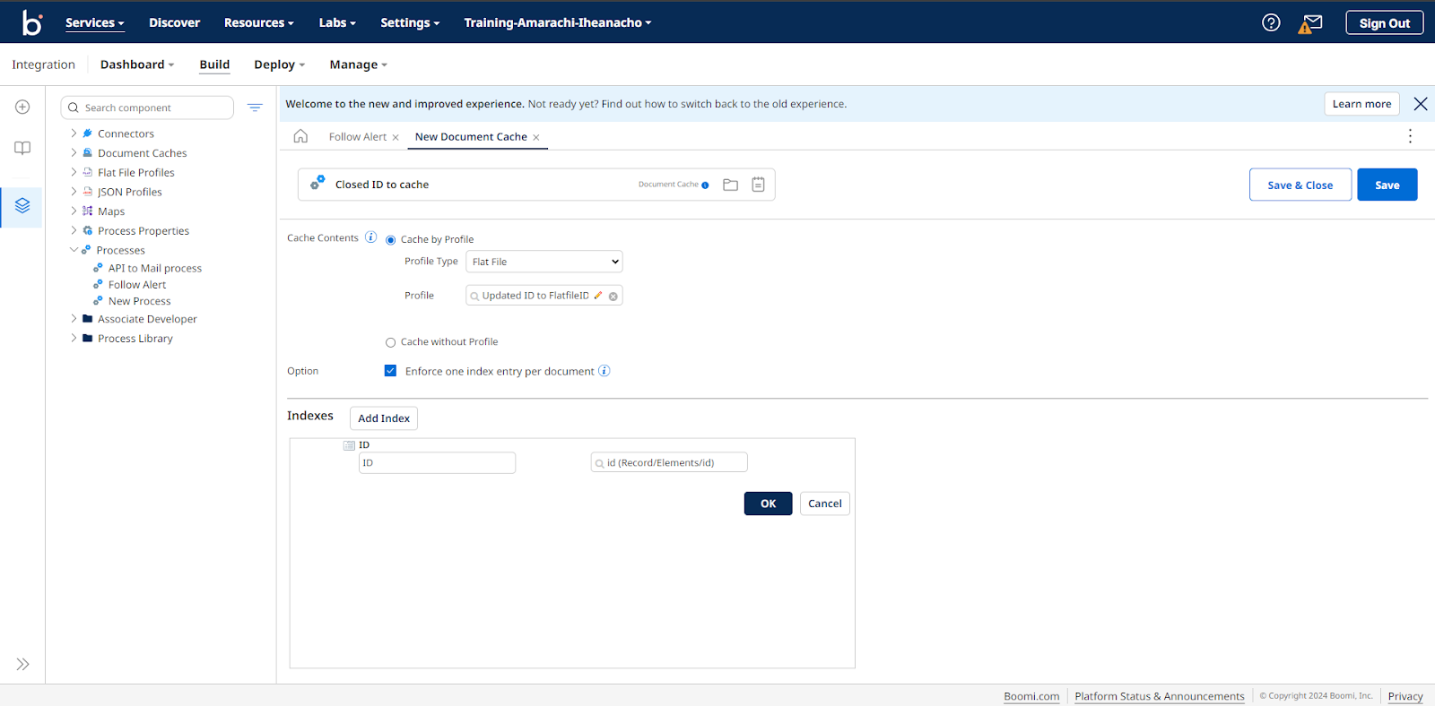Click the Cache Contents info icon
Image resolution: width=1435 pixels, height=706 pixels.
pyautogui.click(x=370, y=237)
